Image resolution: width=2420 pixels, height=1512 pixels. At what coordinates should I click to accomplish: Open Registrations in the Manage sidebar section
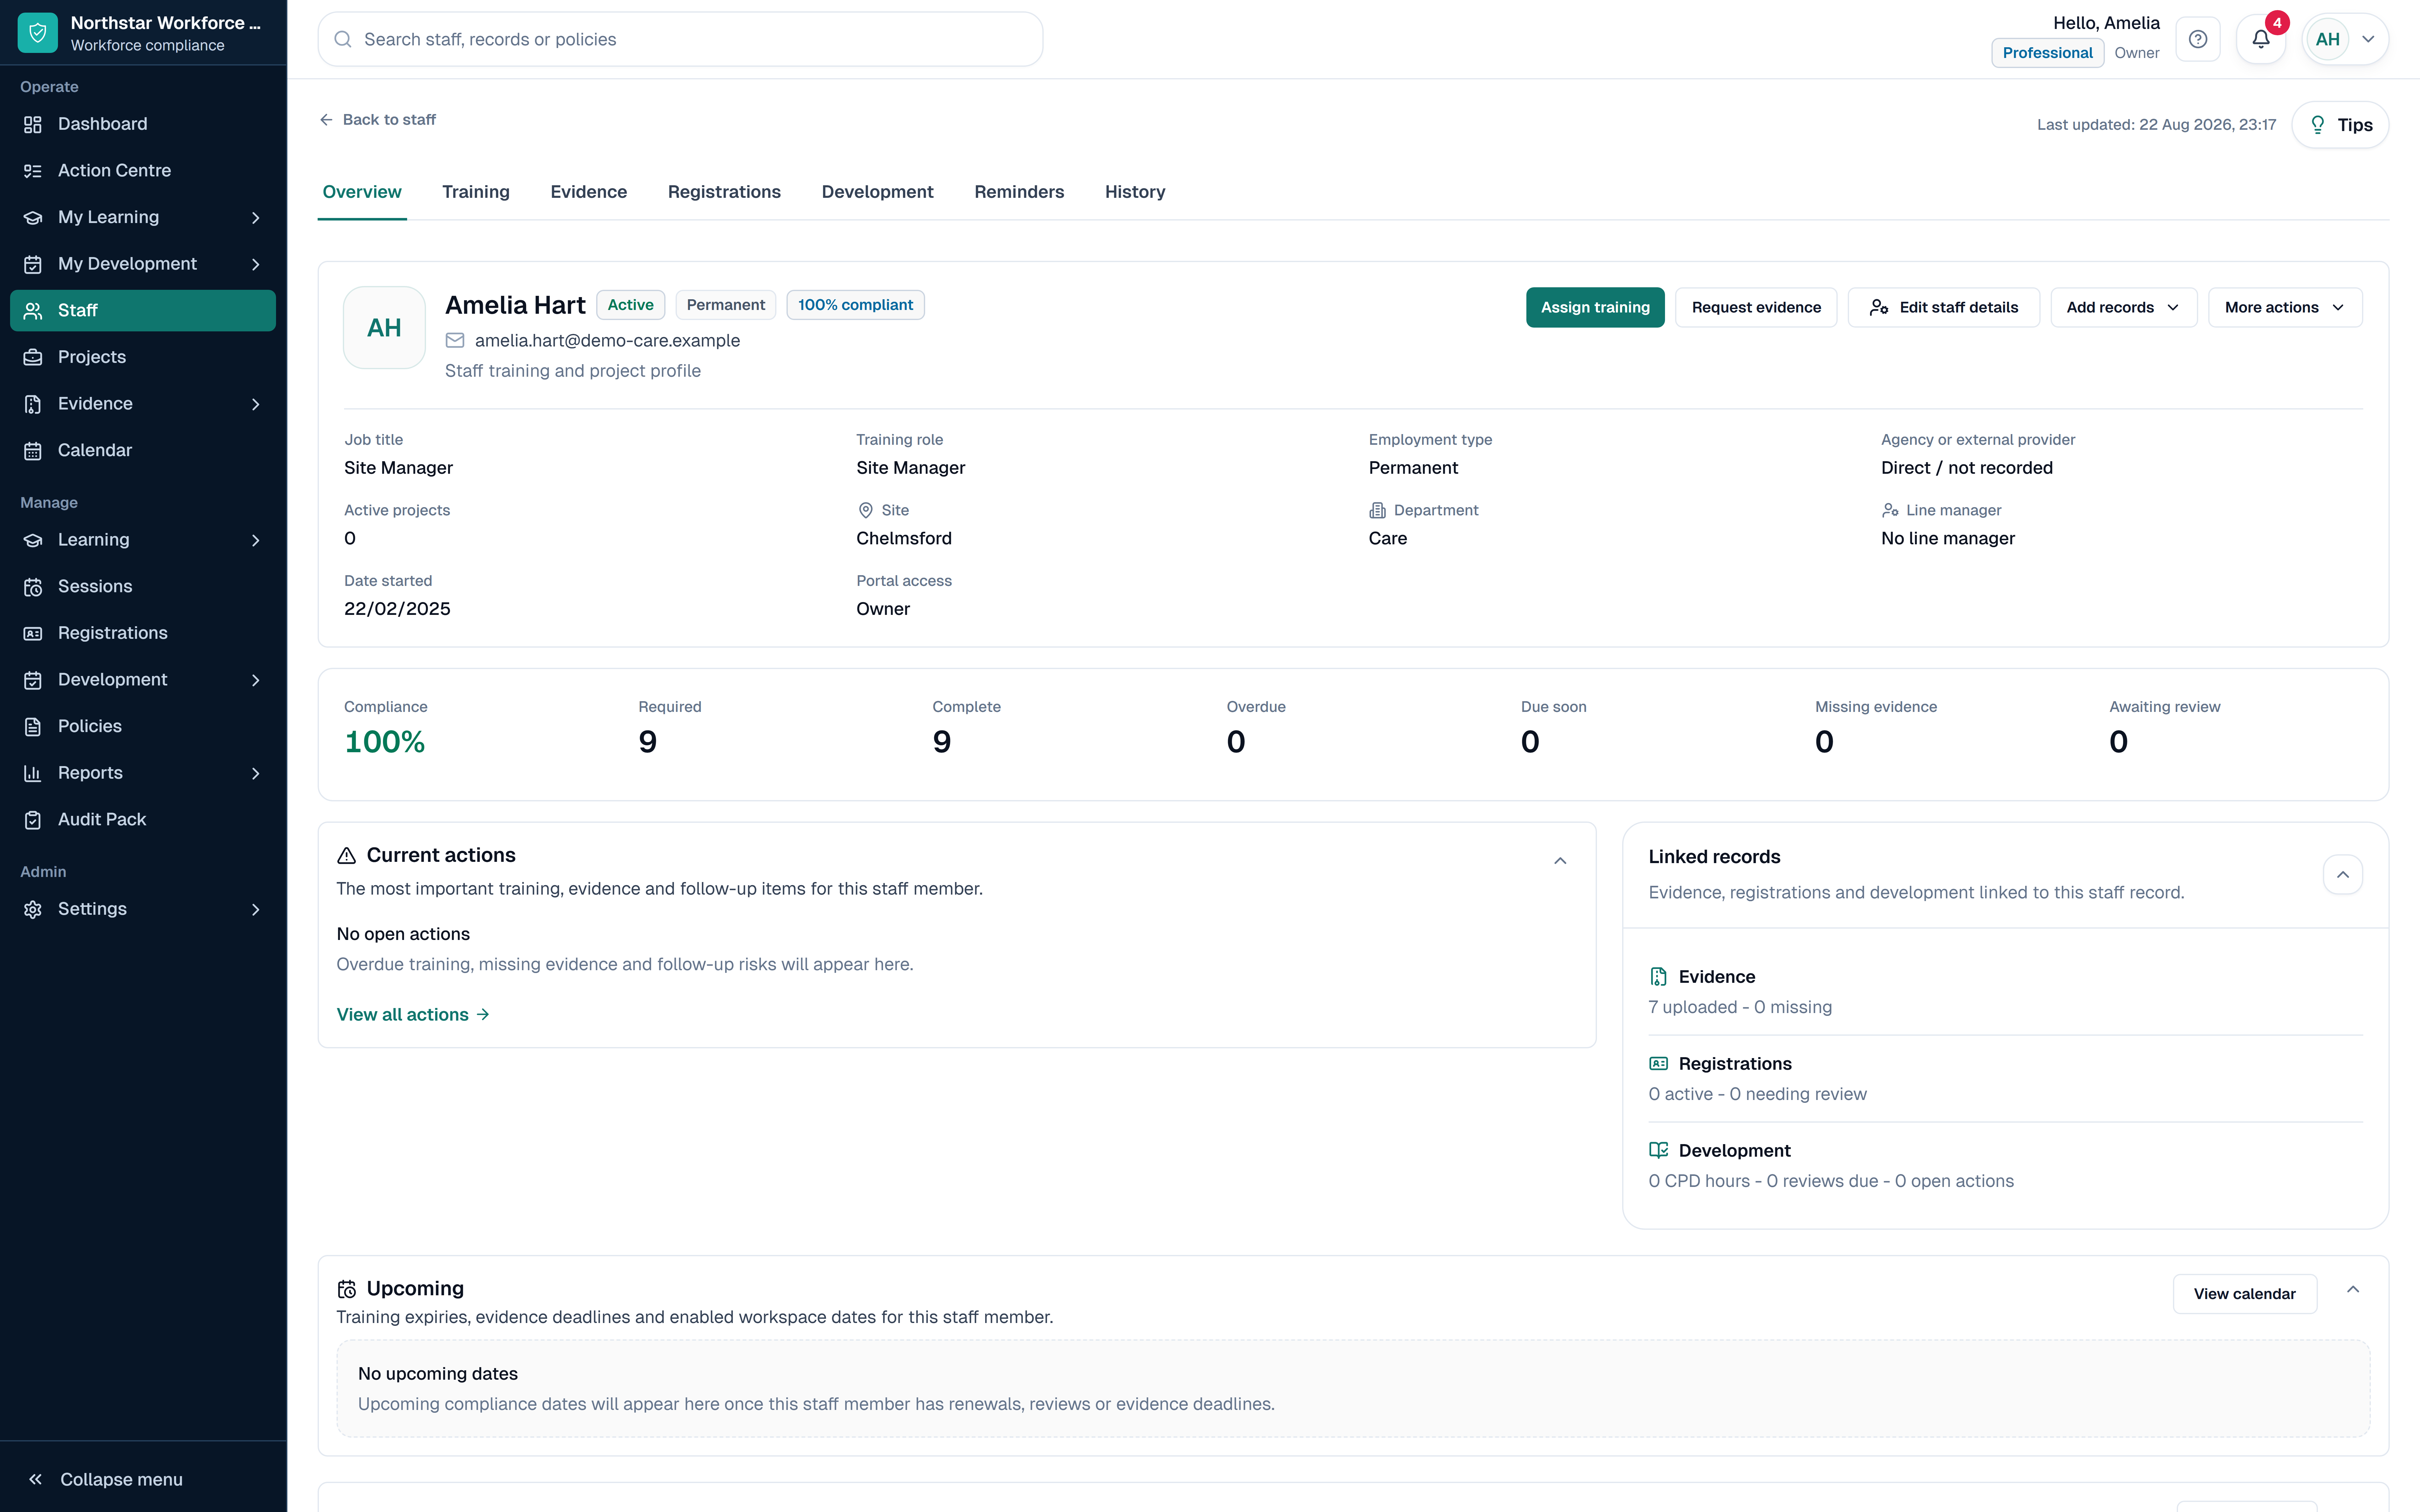[143, 633]
